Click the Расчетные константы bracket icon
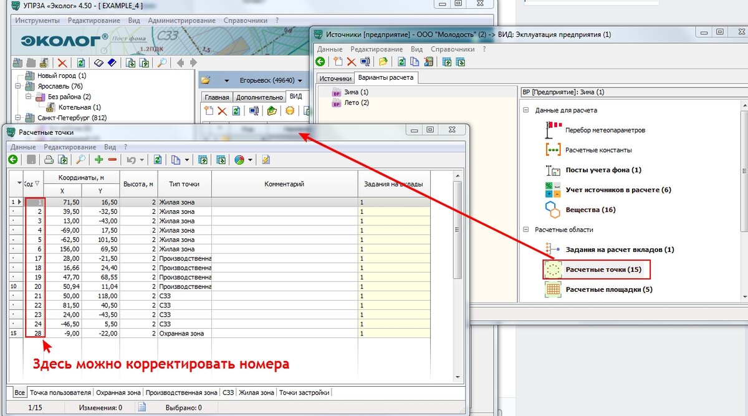 [554, 150]
